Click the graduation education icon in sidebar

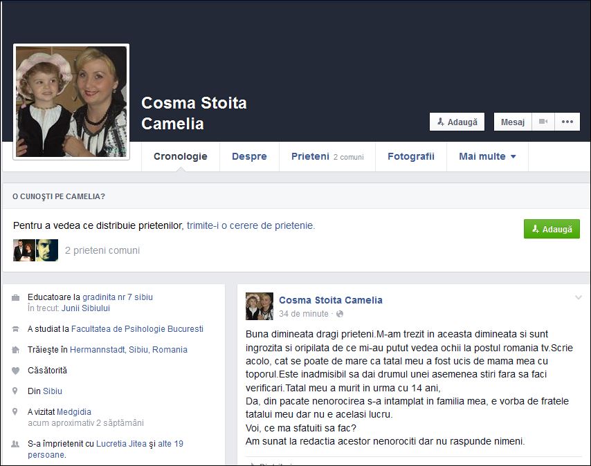tap(16, 330)
